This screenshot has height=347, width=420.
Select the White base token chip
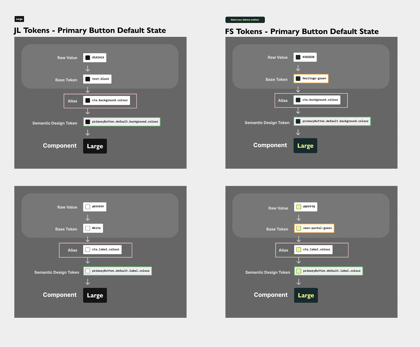coord(93,228)
